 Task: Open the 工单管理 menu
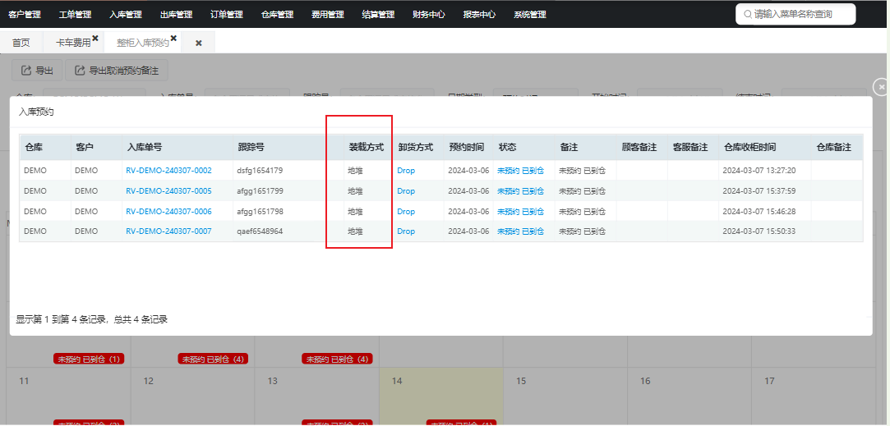tap(75, 15)
